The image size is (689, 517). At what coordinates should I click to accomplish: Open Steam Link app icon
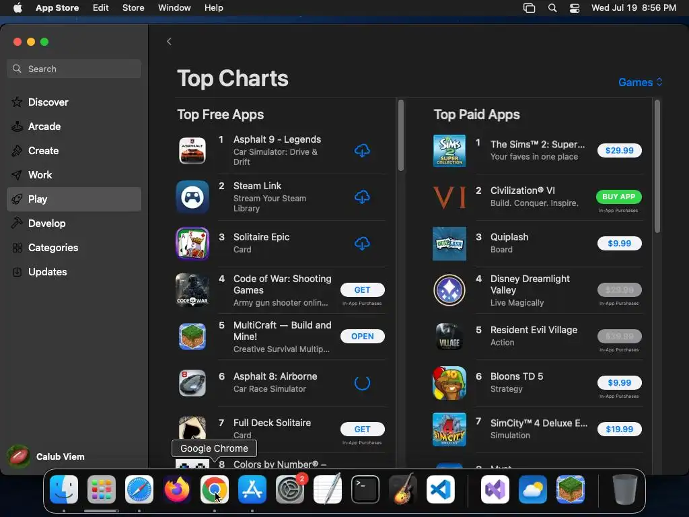(192, 197)
